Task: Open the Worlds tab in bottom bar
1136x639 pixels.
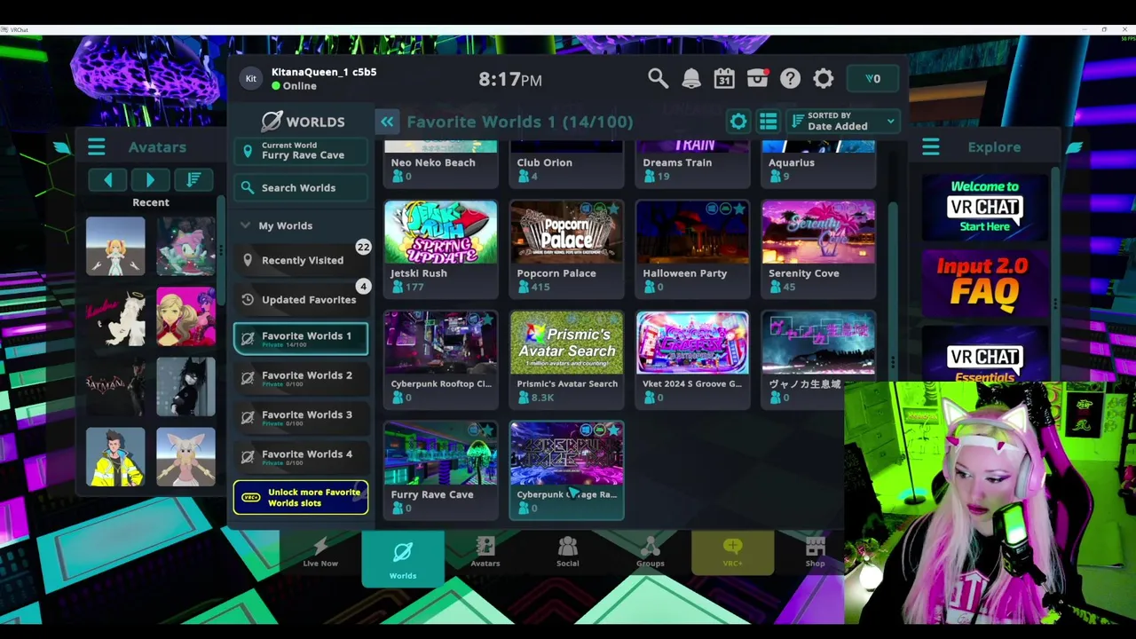Action: [x=402, y=559]
